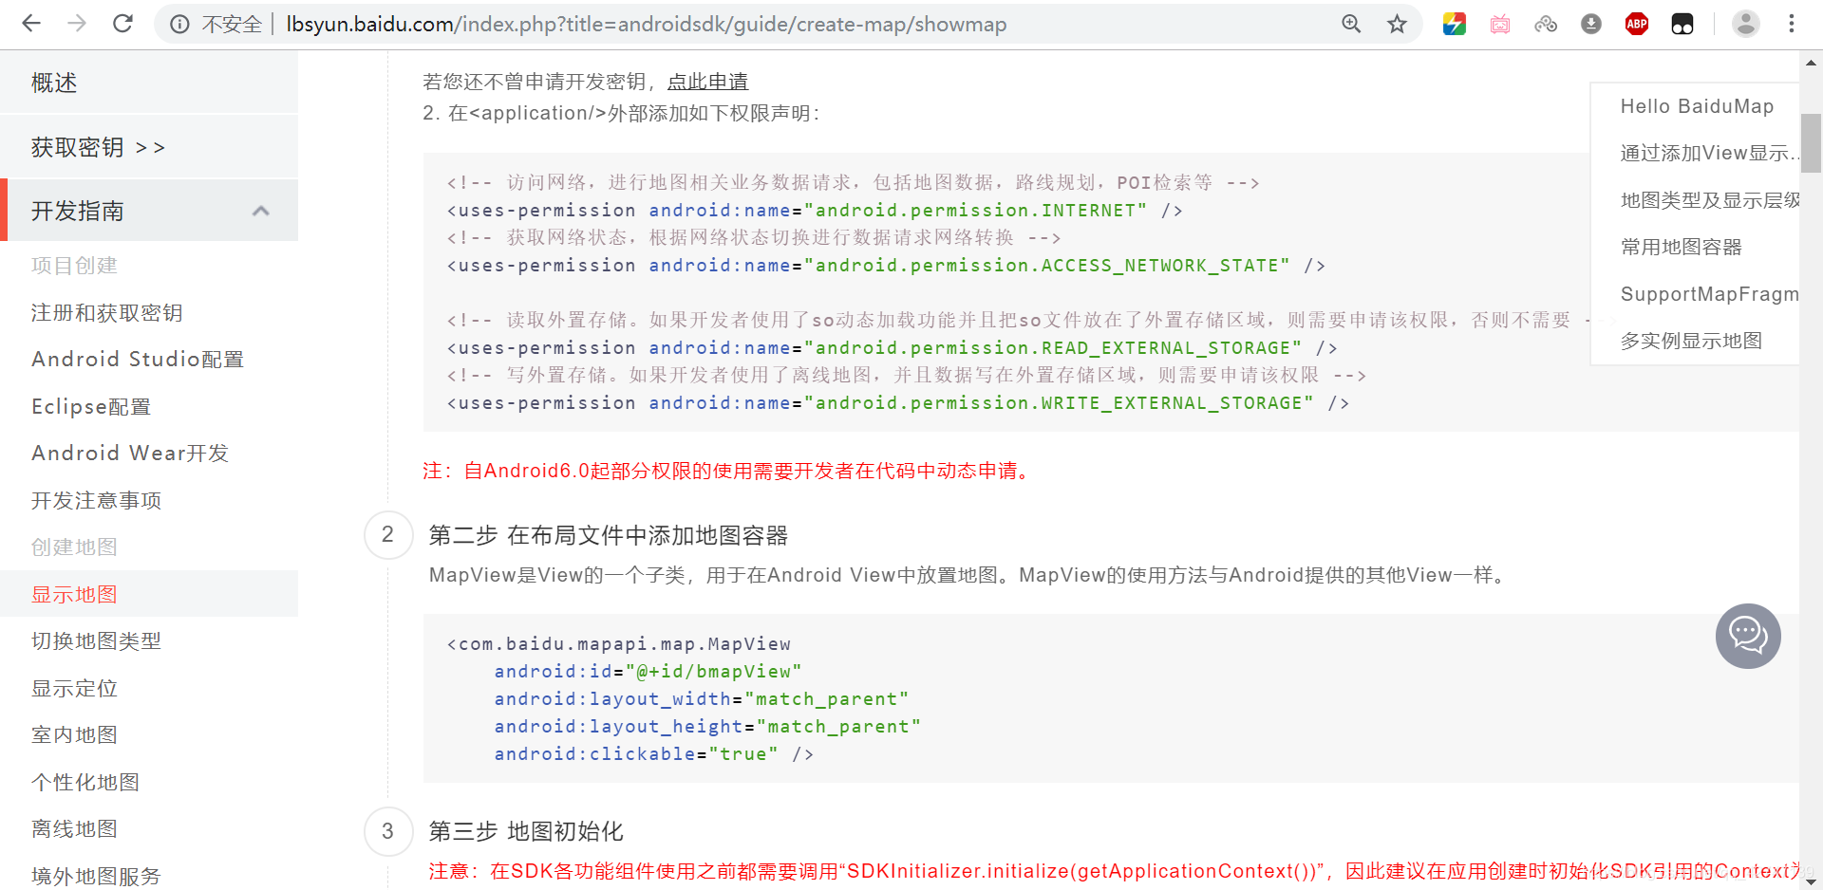Open the 获取密钥 >> sidebar section
This screenshot has height=890, width=1823.
pos(149,147)
